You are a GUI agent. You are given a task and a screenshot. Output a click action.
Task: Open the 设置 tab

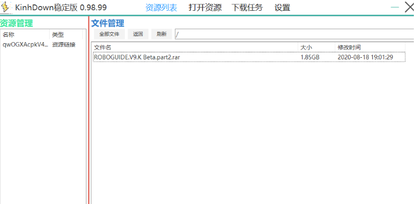click(x=282, y=8)
